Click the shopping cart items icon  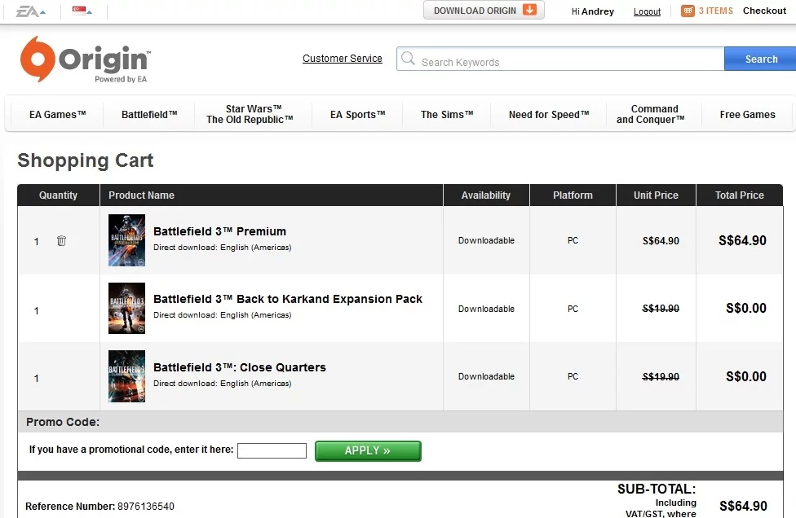point(688,11)
